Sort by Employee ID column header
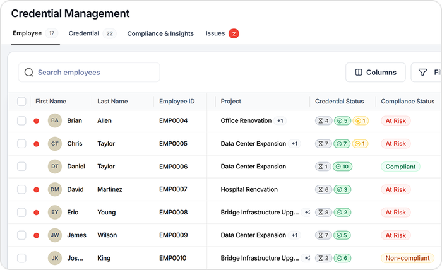442x270 pixels. pos(177,102)
